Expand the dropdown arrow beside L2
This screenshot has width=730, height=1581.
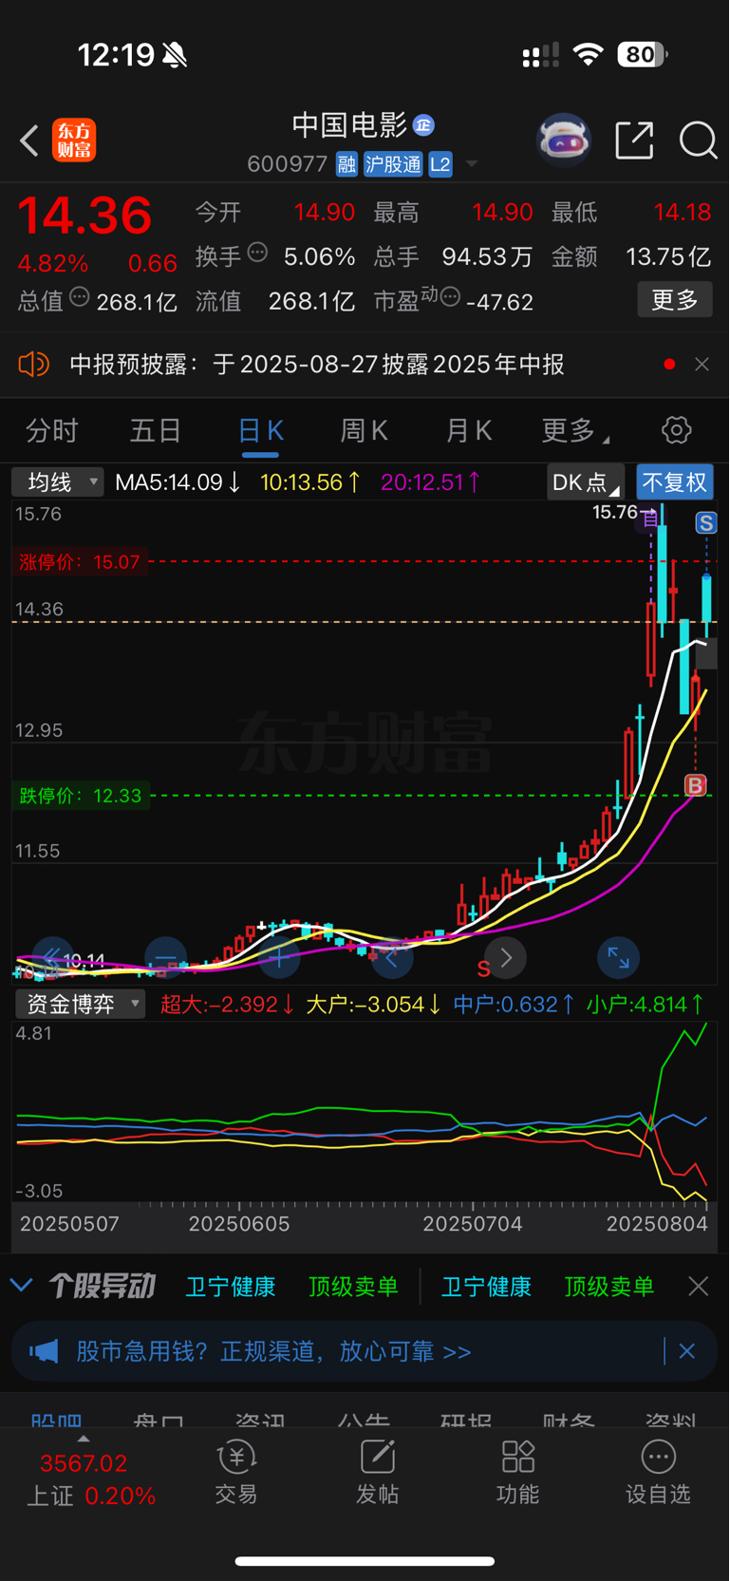tap(471, 164)
